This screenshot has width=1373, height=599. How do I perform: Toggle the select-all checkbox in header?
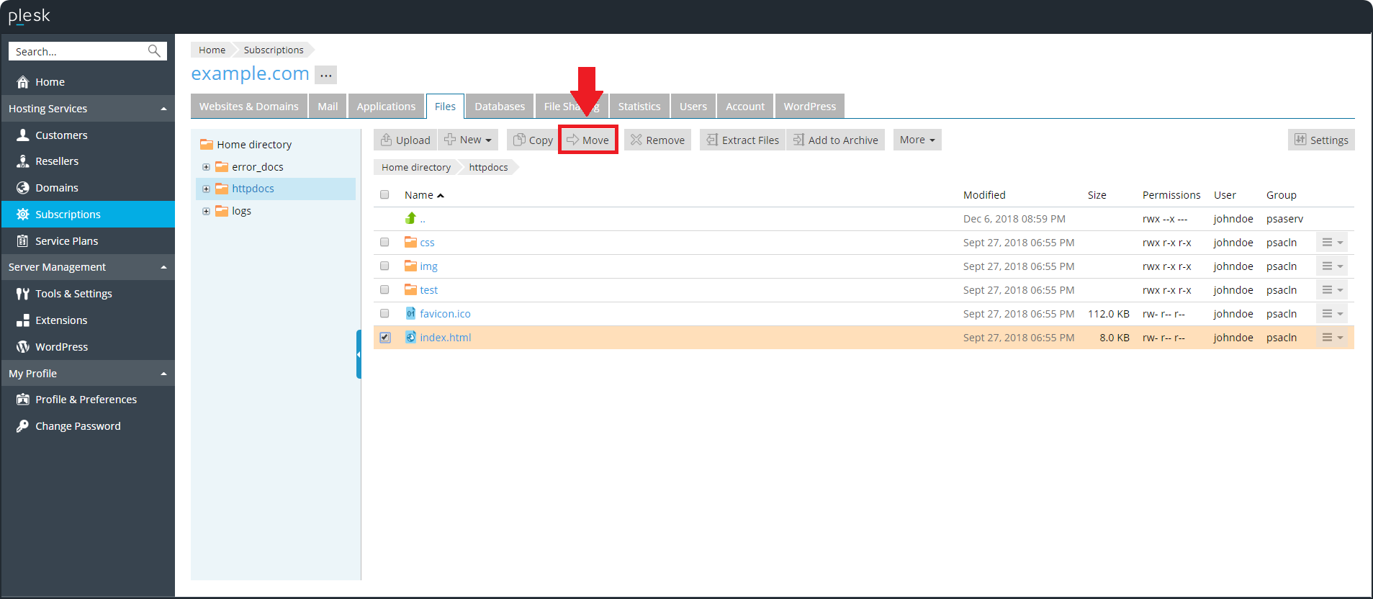pyautogui.click(x=384, y=195)
